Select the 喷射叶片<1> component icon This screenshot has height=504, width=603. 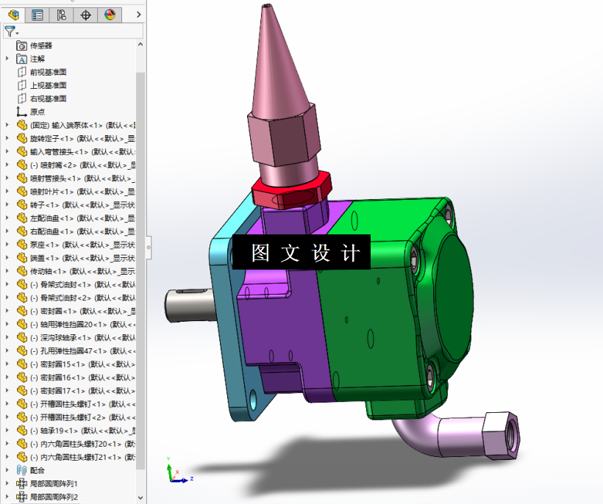22,191
